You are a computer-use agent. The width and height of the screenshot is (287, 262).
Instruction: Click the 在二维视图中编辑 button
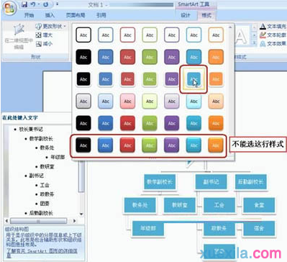(19, 37)
